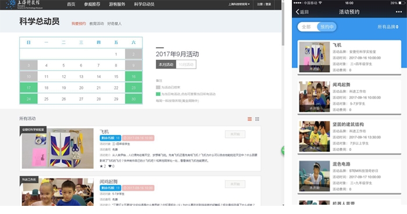Click the 登录 login link
This screenshot has height=214, width=407.
pyautogui.click(x=268, y=4)
